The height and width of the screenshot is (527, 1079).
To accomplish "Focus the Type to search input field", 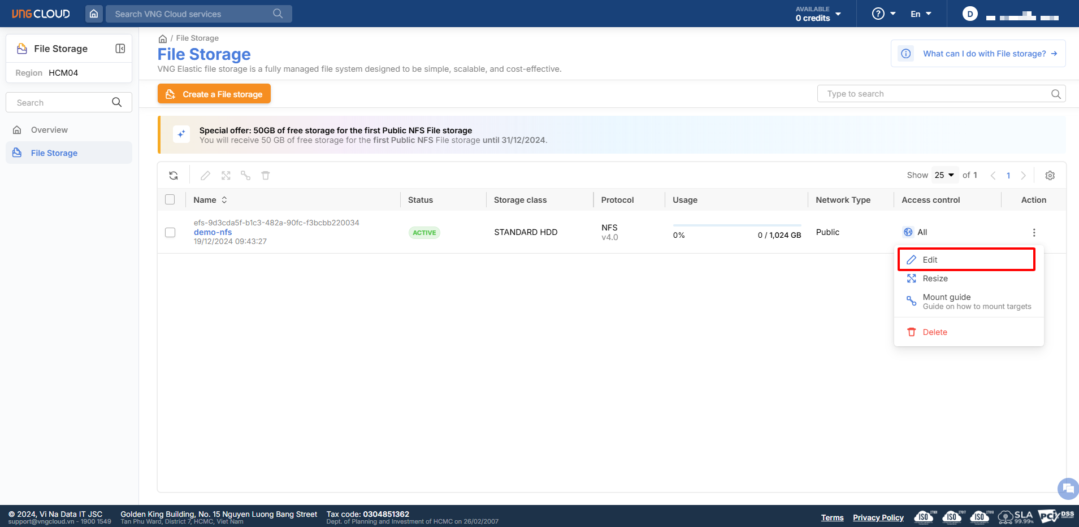I will tap(933, 94).
